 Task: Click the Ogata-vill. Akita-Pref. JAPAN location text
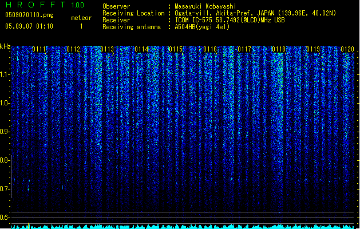click(255, 13)
